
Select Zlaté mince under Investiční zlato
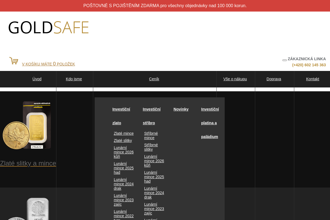point(123,133)
